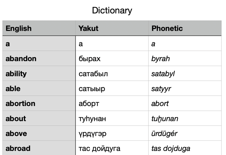Click the phonetic cell 'satabyl'
Viewport: 226px width, 155px height.
tap(163, 74)
